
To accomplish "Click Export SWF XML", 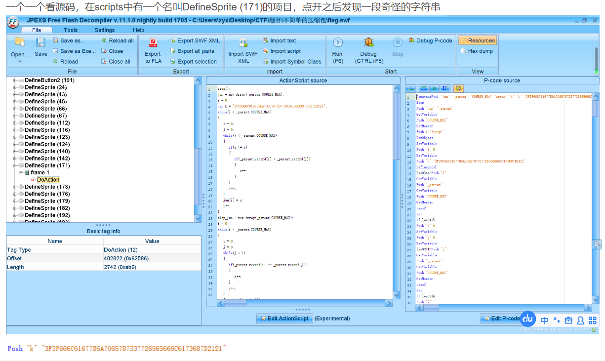I will tap(195, 40).
